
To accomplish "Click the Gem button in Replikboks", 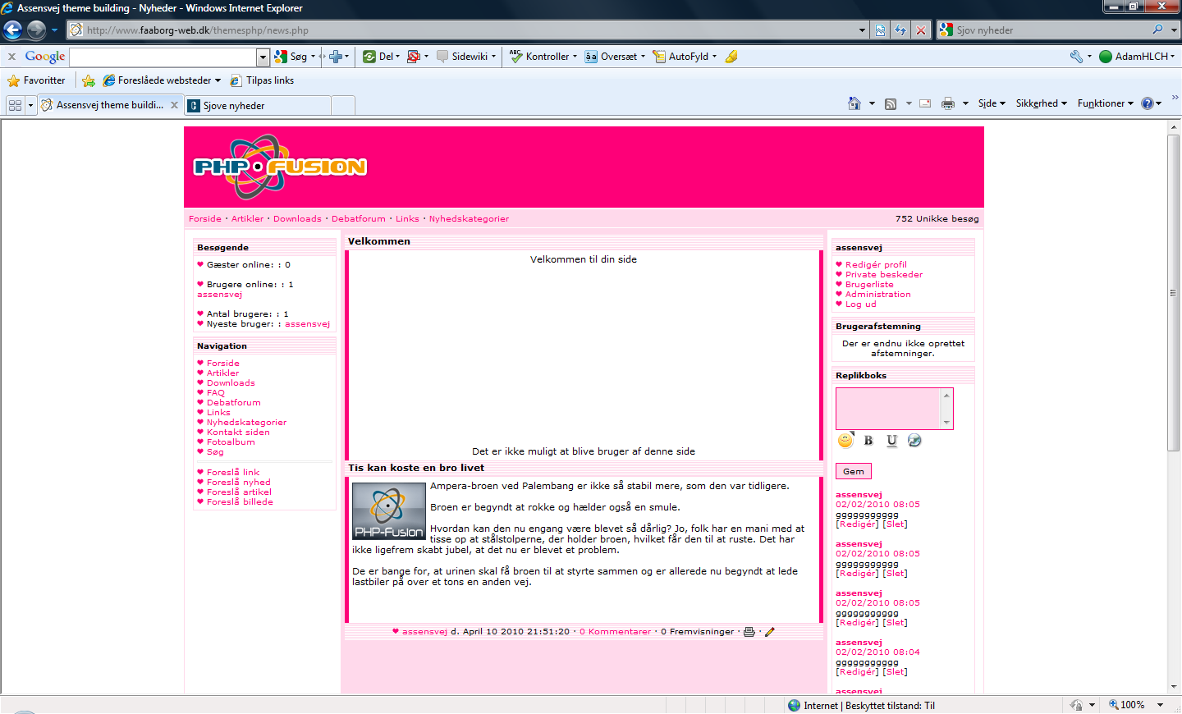I will coord(854,472).
